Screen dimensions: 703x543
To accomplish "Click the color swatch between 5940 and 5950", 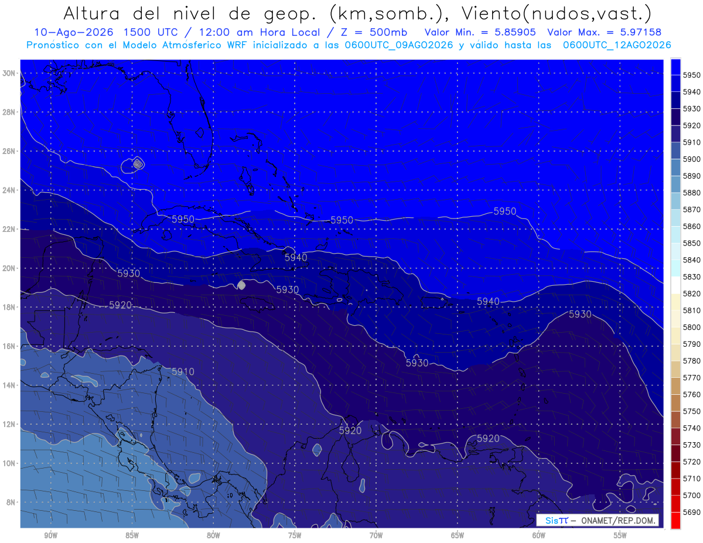I will [675, 84].
